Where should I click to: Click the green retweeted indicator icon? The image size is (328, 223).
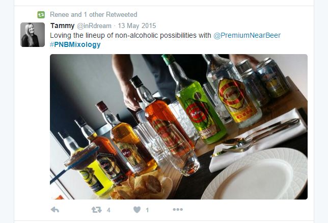[x=41, y=15]
